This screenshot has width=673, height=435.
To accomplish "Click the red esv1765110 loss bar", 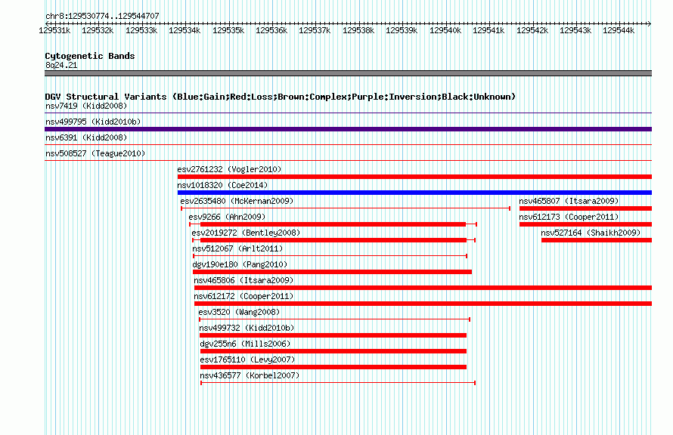I will point(333,367).
